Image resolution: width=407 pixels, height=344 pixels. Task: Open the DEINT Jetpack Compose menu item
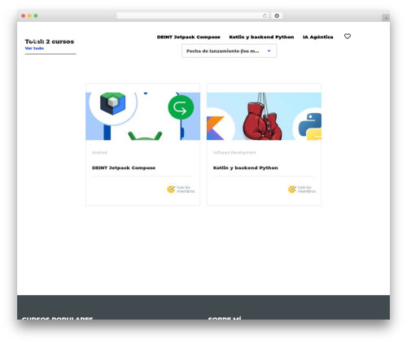point(189,37)
